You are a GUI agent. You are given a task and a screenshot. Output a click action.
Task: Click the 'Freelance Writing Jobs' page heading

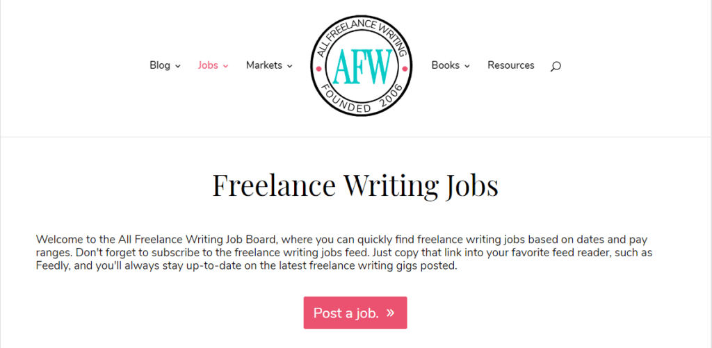pyautogui.click(x=355, y=185)
